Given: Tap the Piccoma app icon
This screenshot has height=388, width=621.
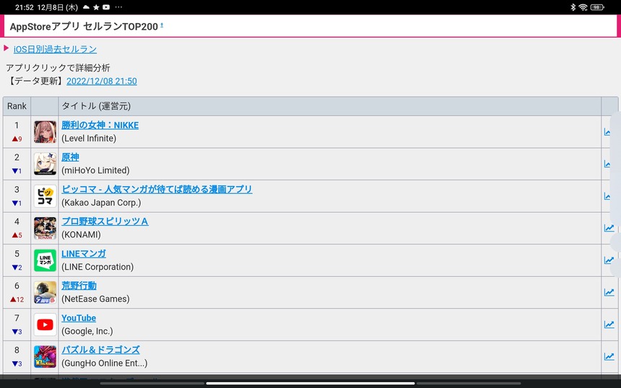Looking at the screenshot, I should pyautogui.click(x=45, y=195).
